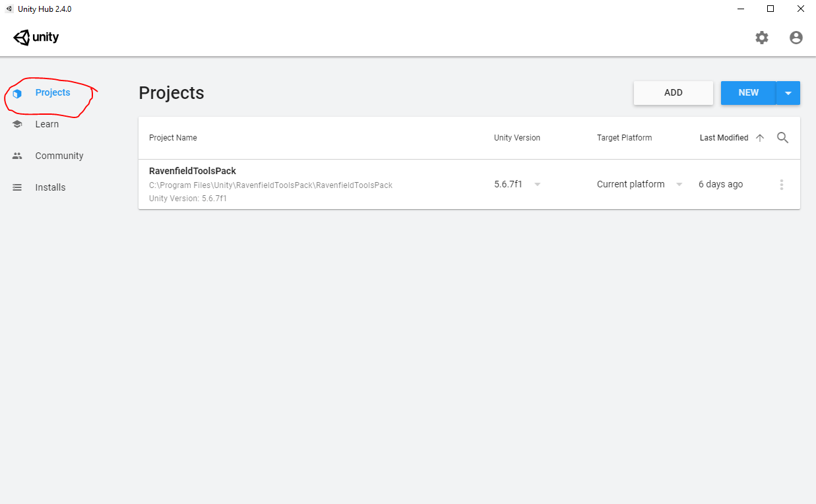
Task: Toggle the Last Modified sort arrow
Action: tap(760, 138)
